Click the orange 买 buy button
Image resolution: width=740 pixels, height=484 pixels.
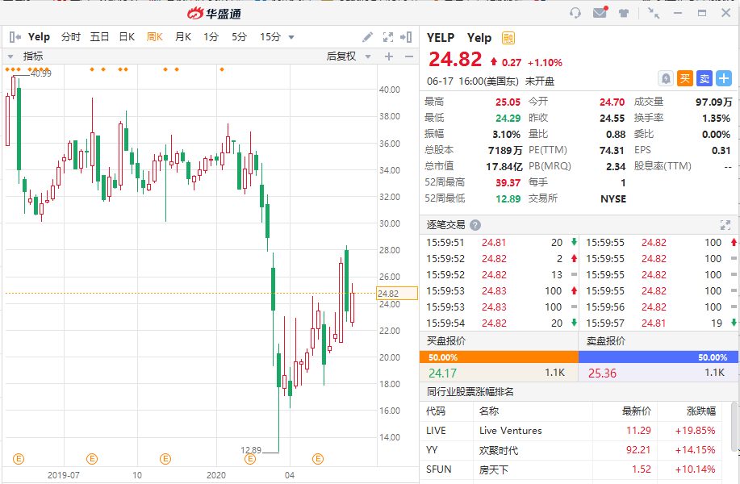(685, 78)
